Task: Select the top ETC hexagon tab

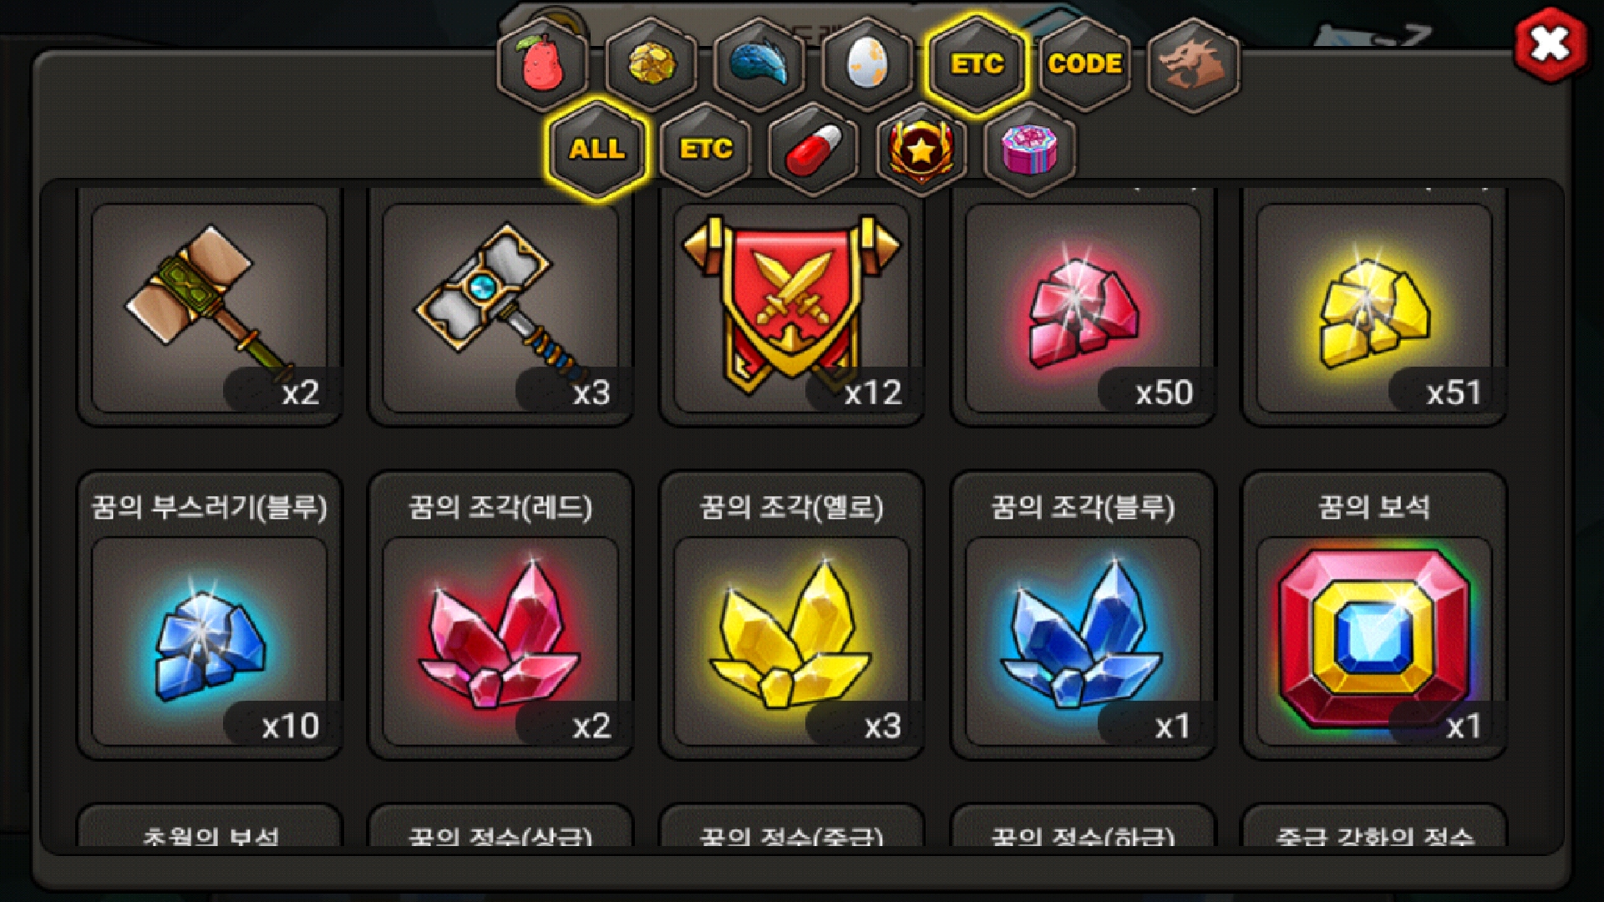Action: [976, 64]
